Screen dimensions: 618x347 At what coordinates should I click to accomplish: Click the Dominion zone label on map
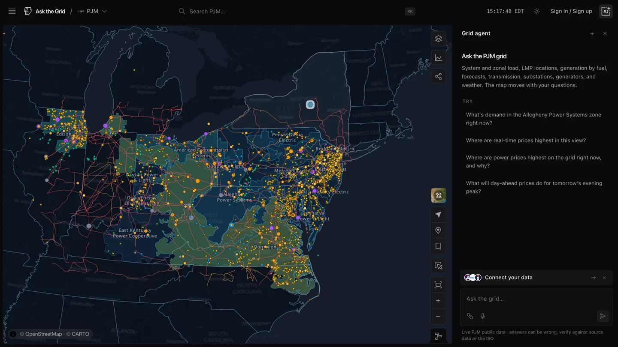[265, 247]
